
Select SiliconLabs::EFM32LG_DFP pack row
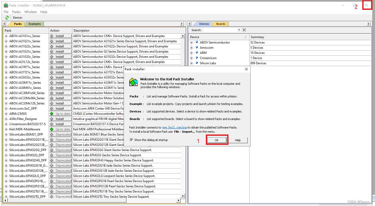pos(28,176)
